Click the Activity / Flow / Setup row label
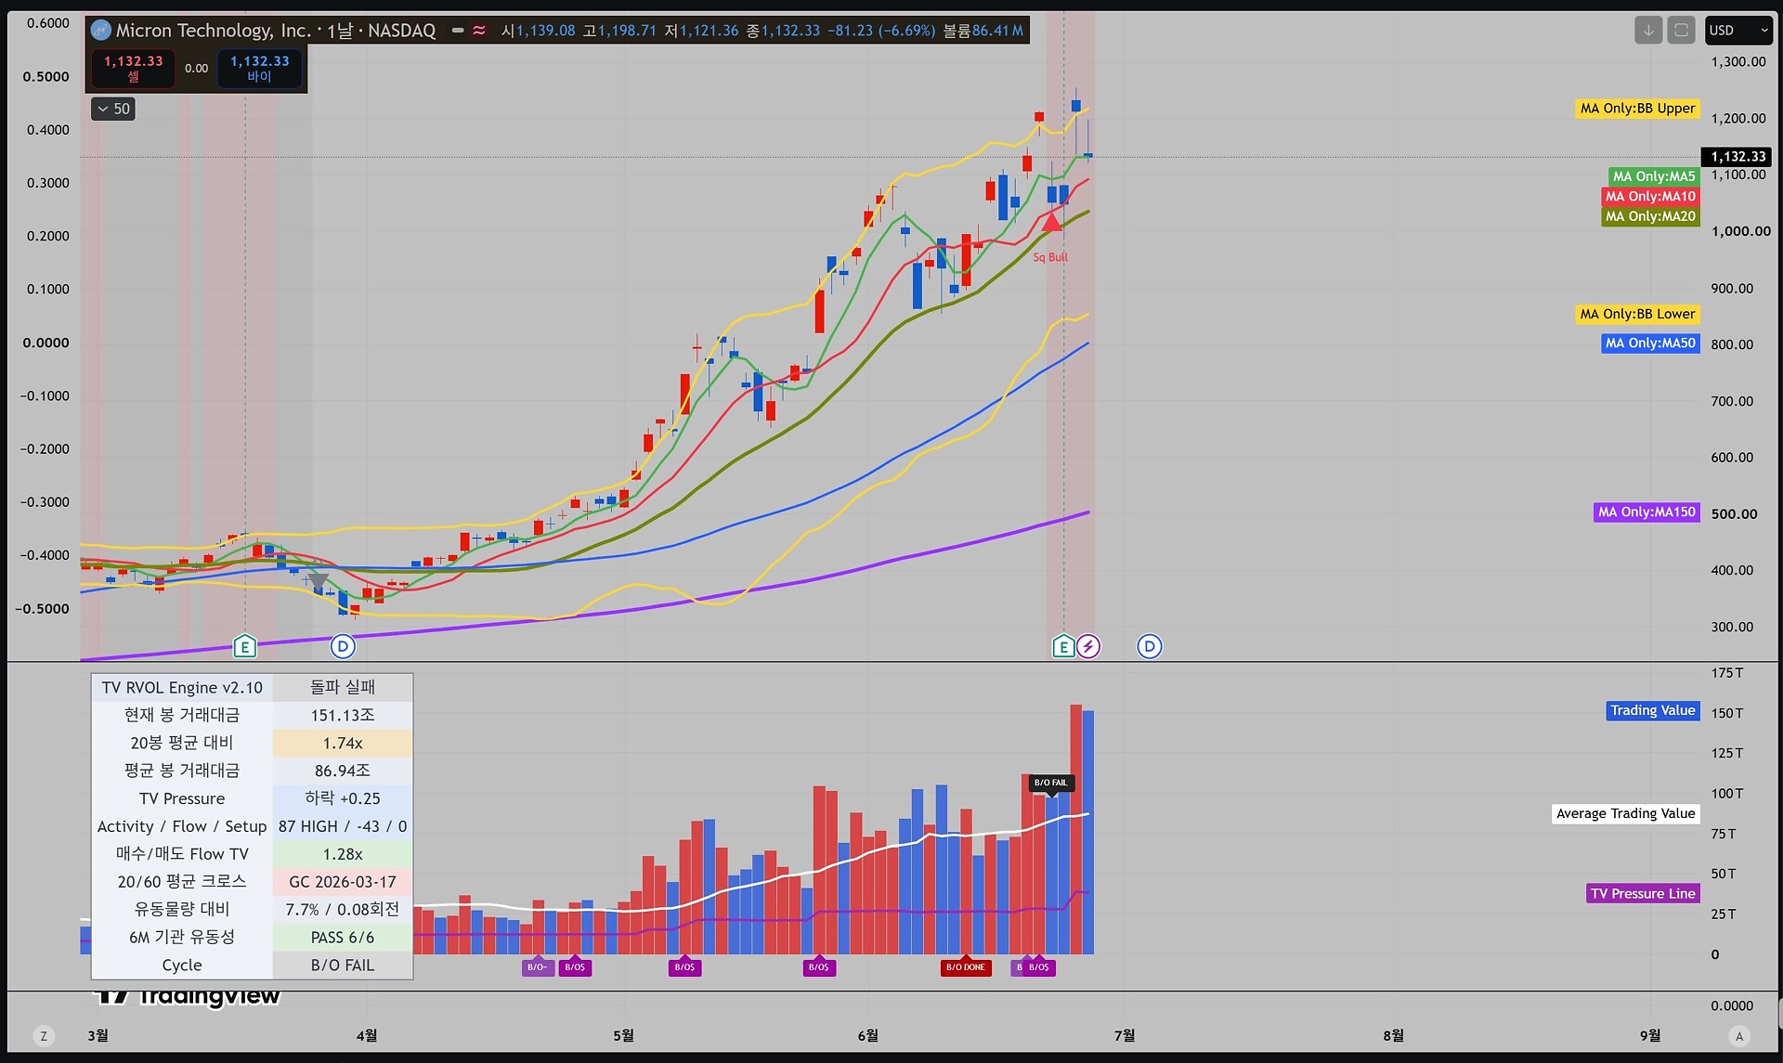The image size is (1783, 1063). tap(182, 826)
